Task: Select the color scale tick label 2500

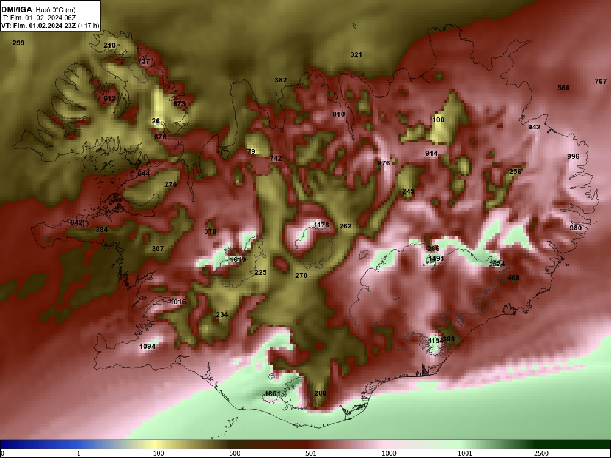Action: (x=541, y=453)
